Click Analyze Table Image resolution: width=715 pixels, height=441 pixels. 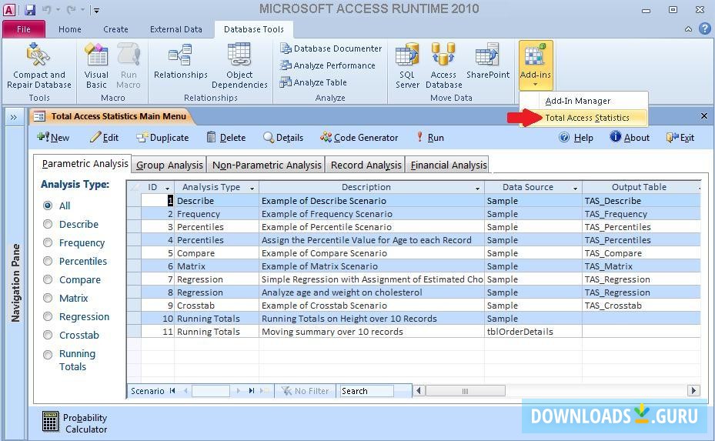click(x=314, y=82)
